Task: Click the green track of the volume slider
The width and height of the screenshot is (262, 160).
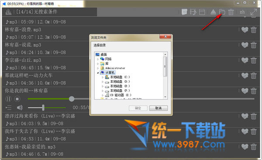Action: 55,108
